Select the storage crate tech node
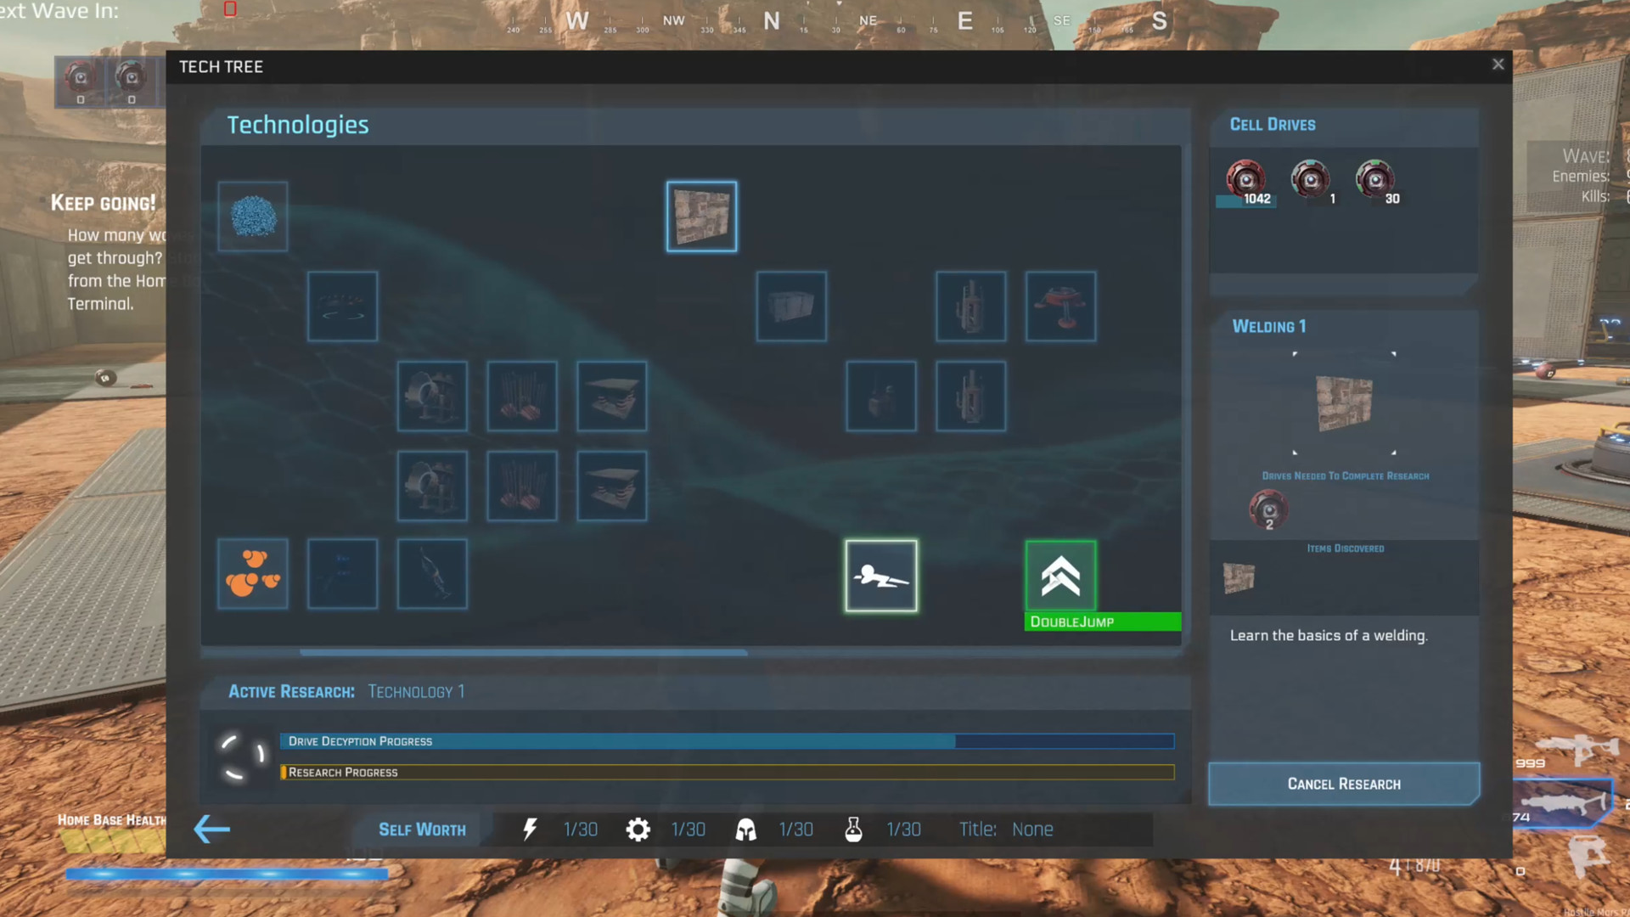Screen dimensions: 1630x917 click(790, 307)
